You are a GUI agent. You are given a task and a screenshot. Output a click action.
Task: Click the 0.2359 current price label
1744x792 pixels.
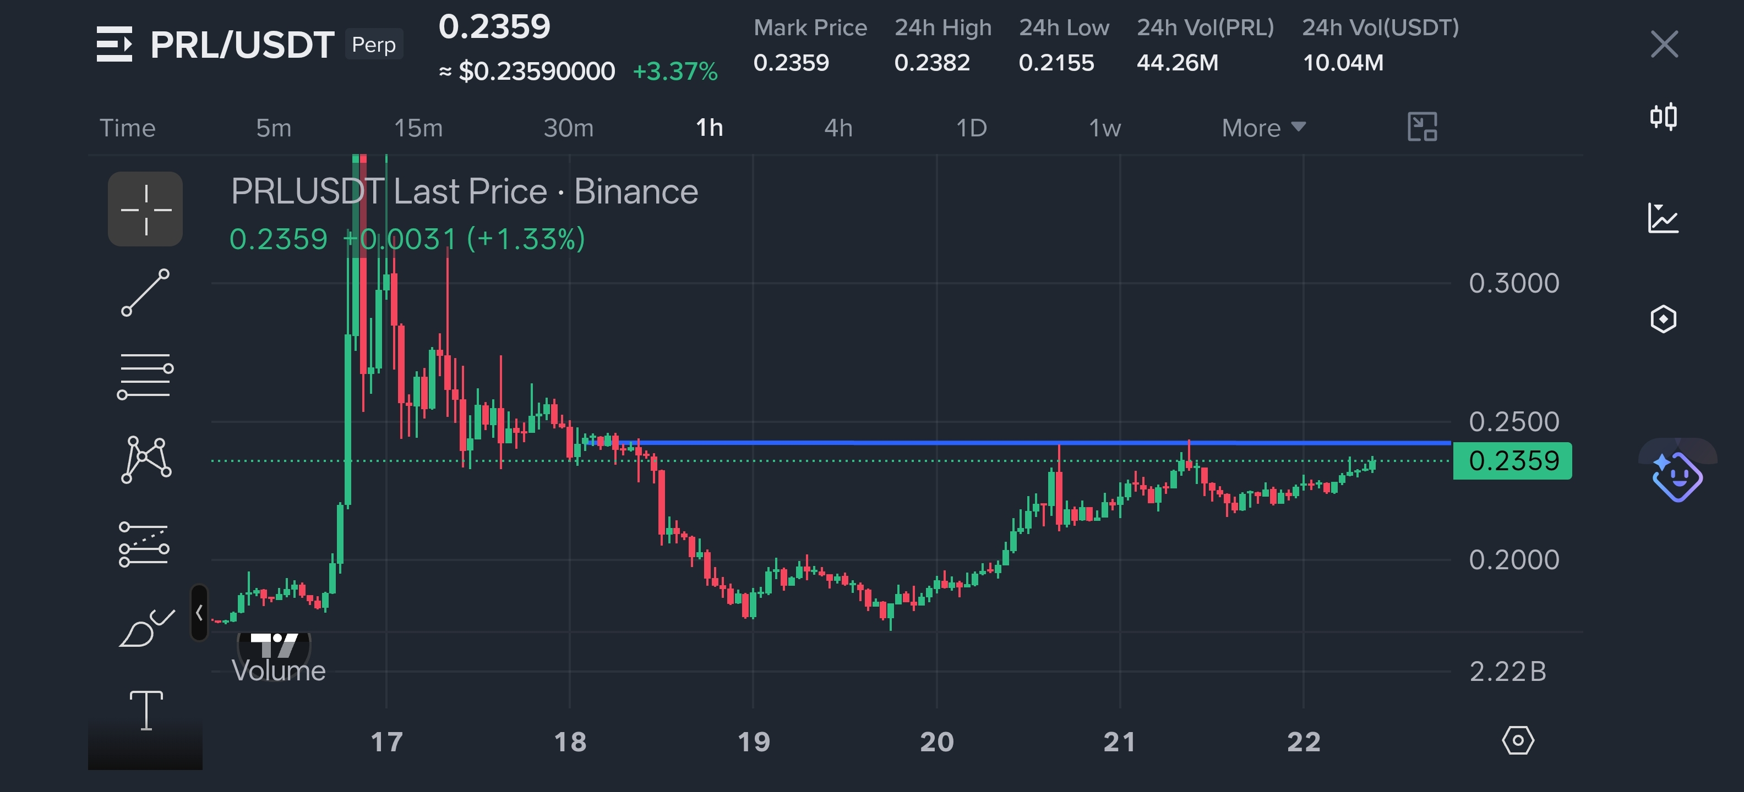point(1512,461)
